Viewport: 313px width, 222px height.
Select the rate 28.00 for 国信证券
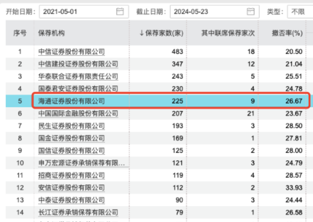294,150
